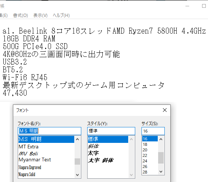The image size is (208, 182).
Task: Click size list scrollbar thumb
Action: 161,158
